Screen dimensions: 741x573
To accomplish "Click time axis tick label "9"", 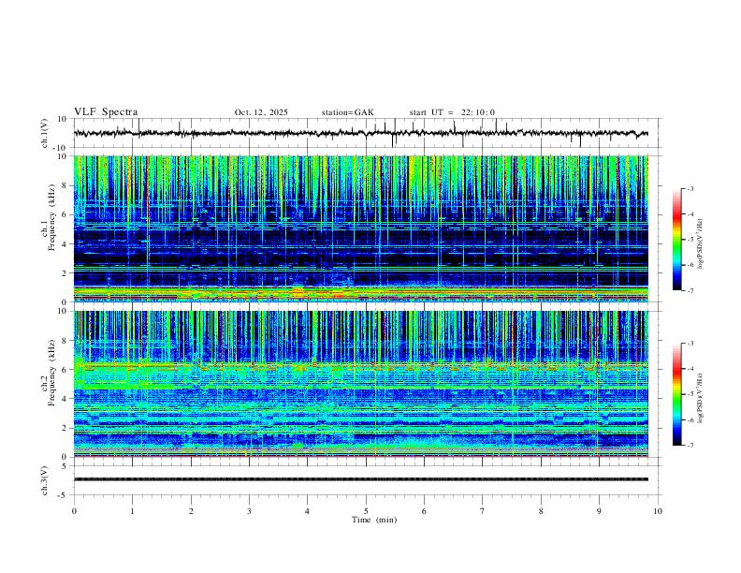I will point(599,511).
